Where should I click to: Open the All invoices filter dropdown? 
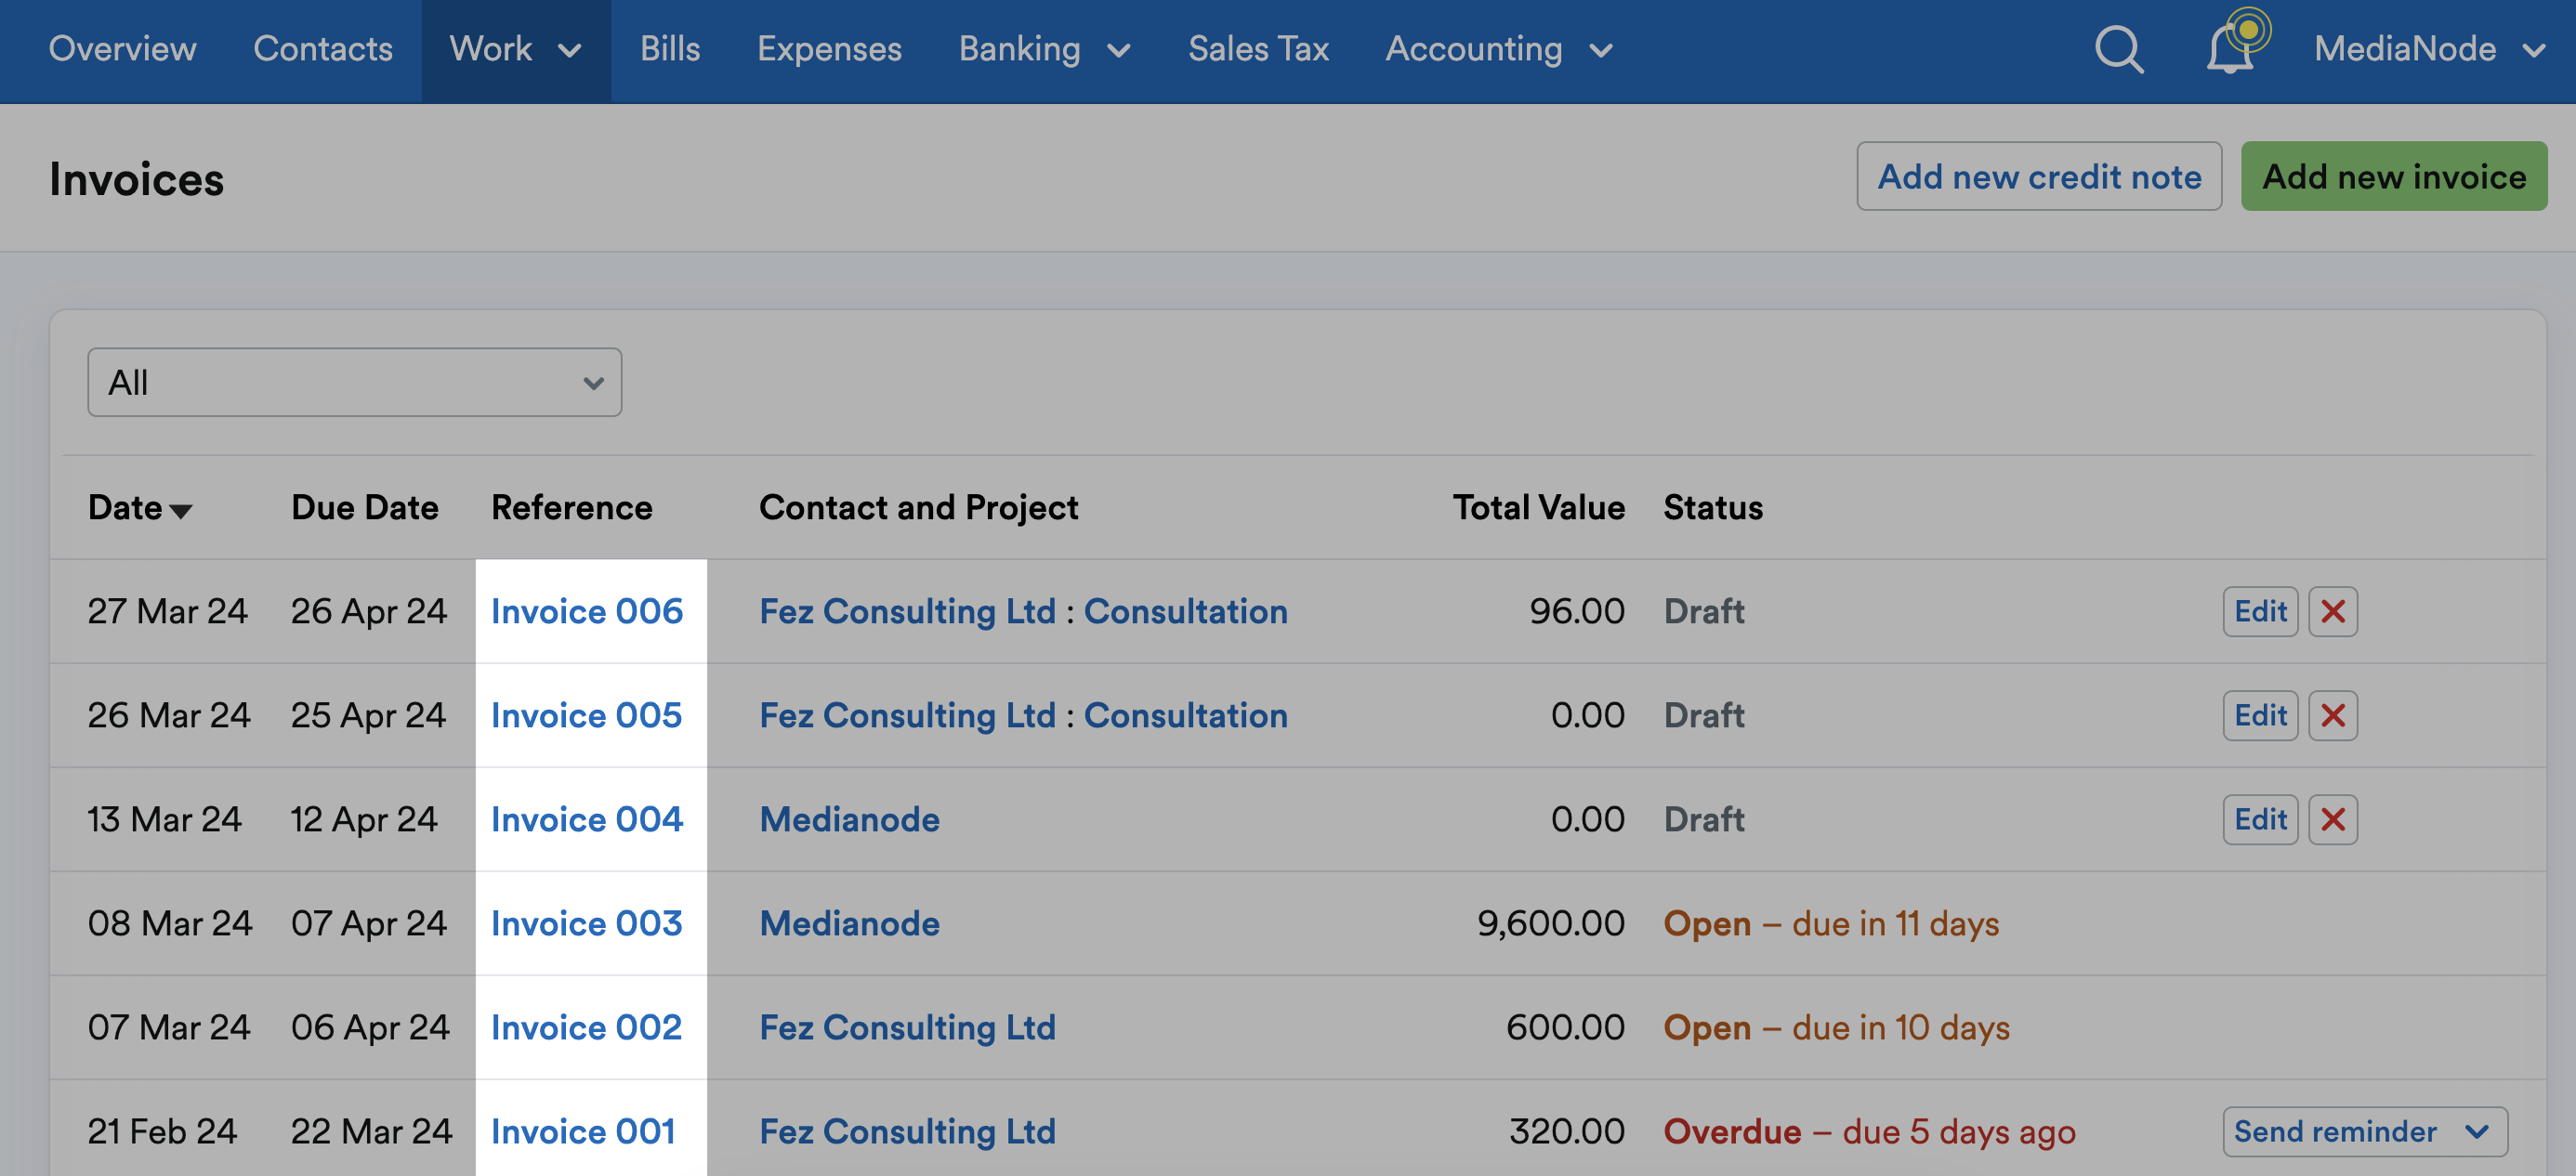tap(354, 381)
